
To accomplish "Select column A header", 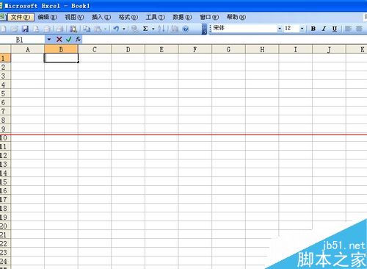I will 28,49.
